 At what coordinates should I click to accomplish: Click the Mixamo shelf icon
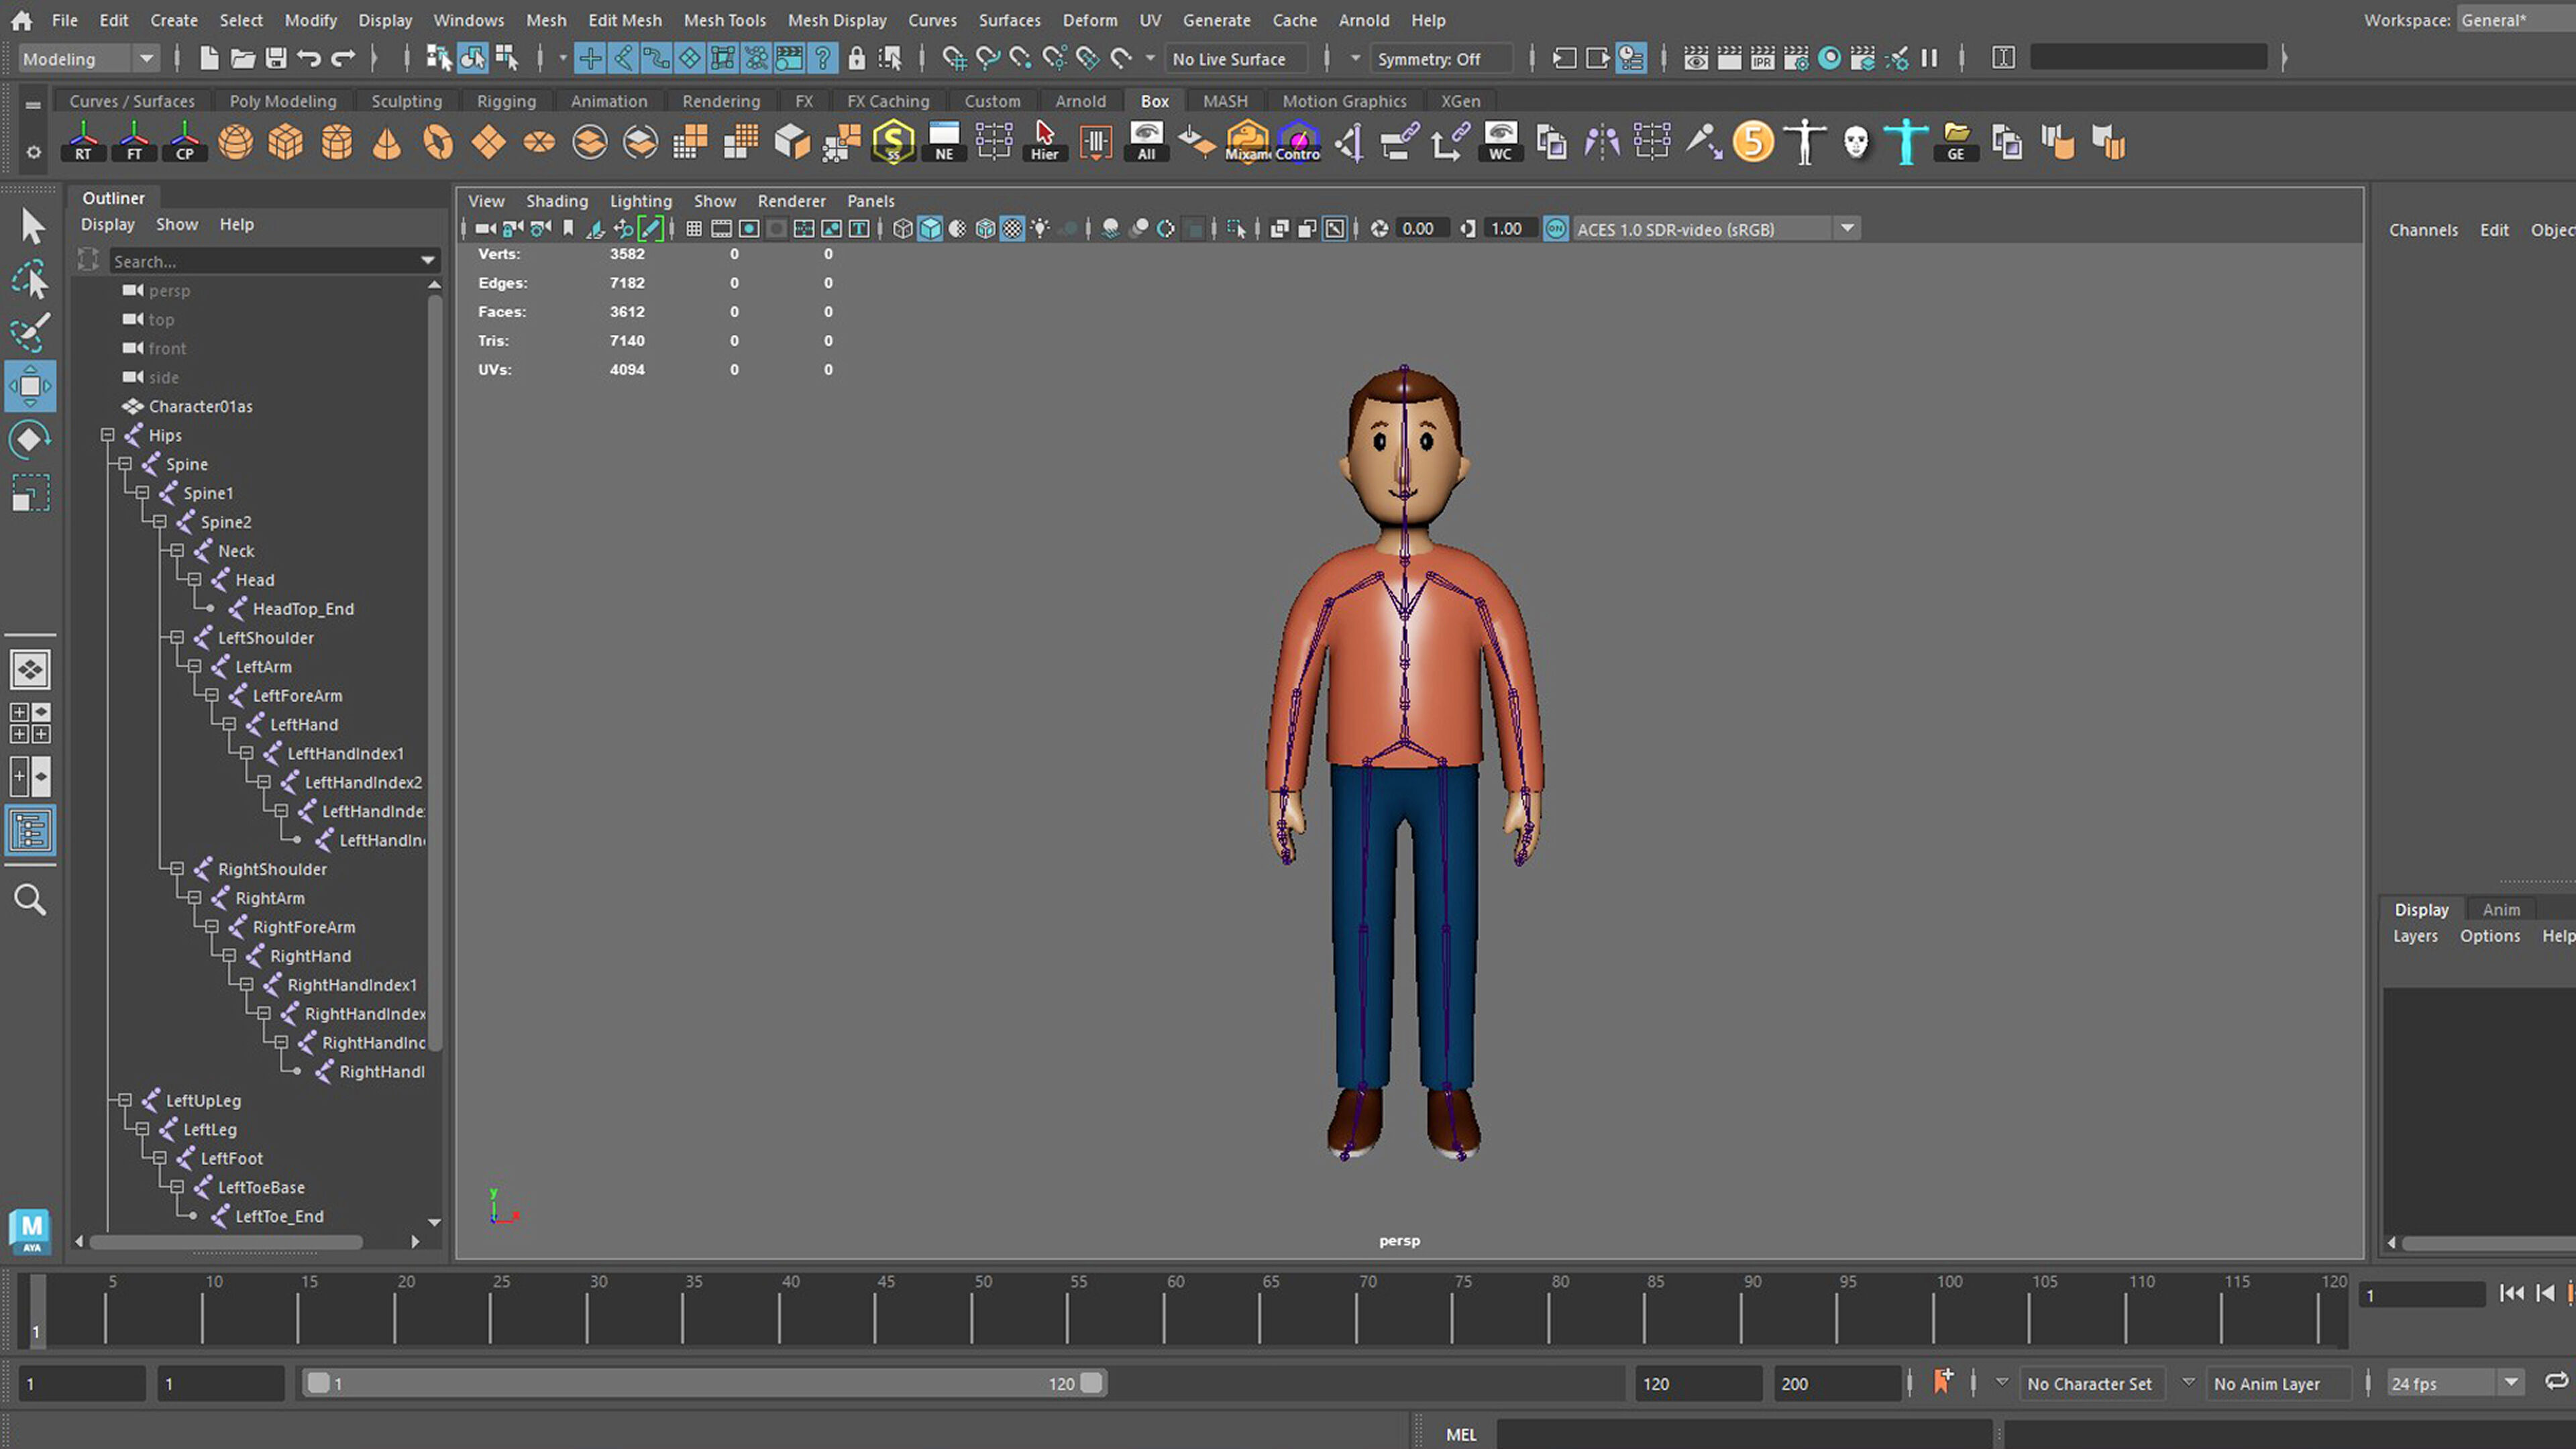tap(1247, 142)
